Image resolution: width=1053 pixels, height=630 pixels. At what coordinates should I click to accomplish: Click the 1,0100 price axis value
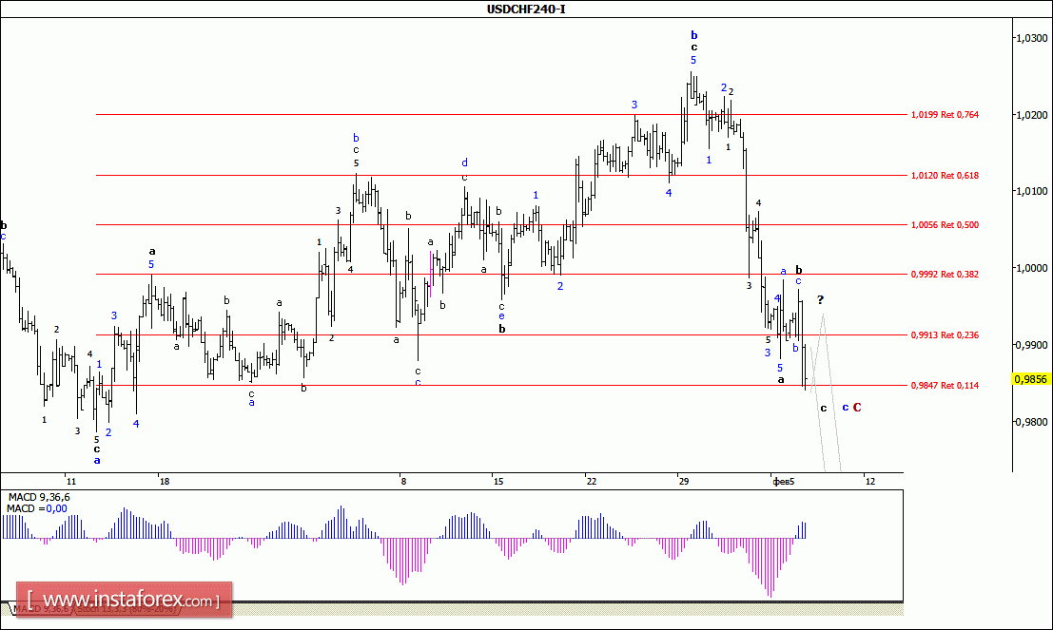tap(1031, 191)
